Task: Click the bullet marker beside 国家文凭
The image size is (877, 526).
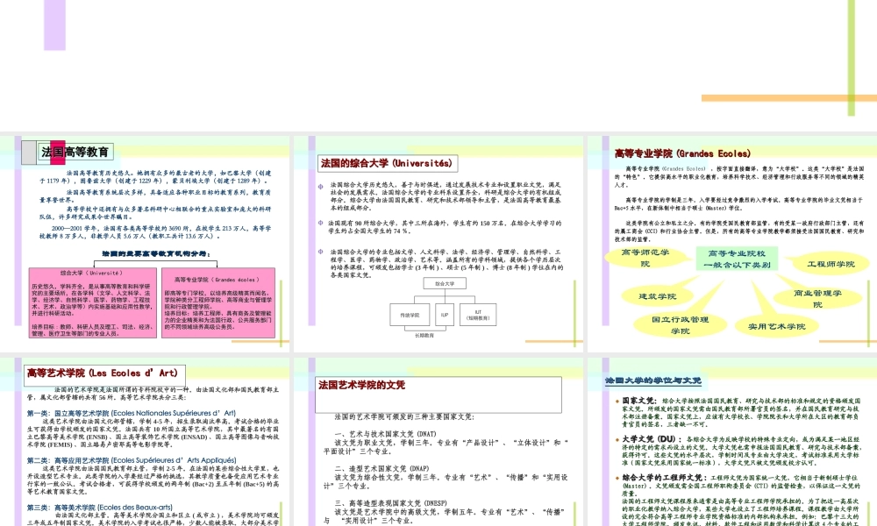Action: [617, 399]
